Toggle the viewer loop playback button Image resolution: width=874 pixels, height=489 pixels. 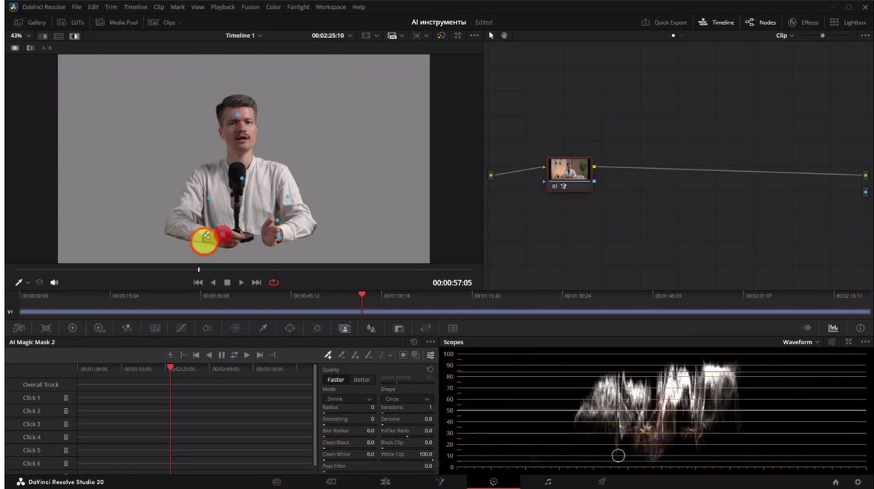point(274,282)
